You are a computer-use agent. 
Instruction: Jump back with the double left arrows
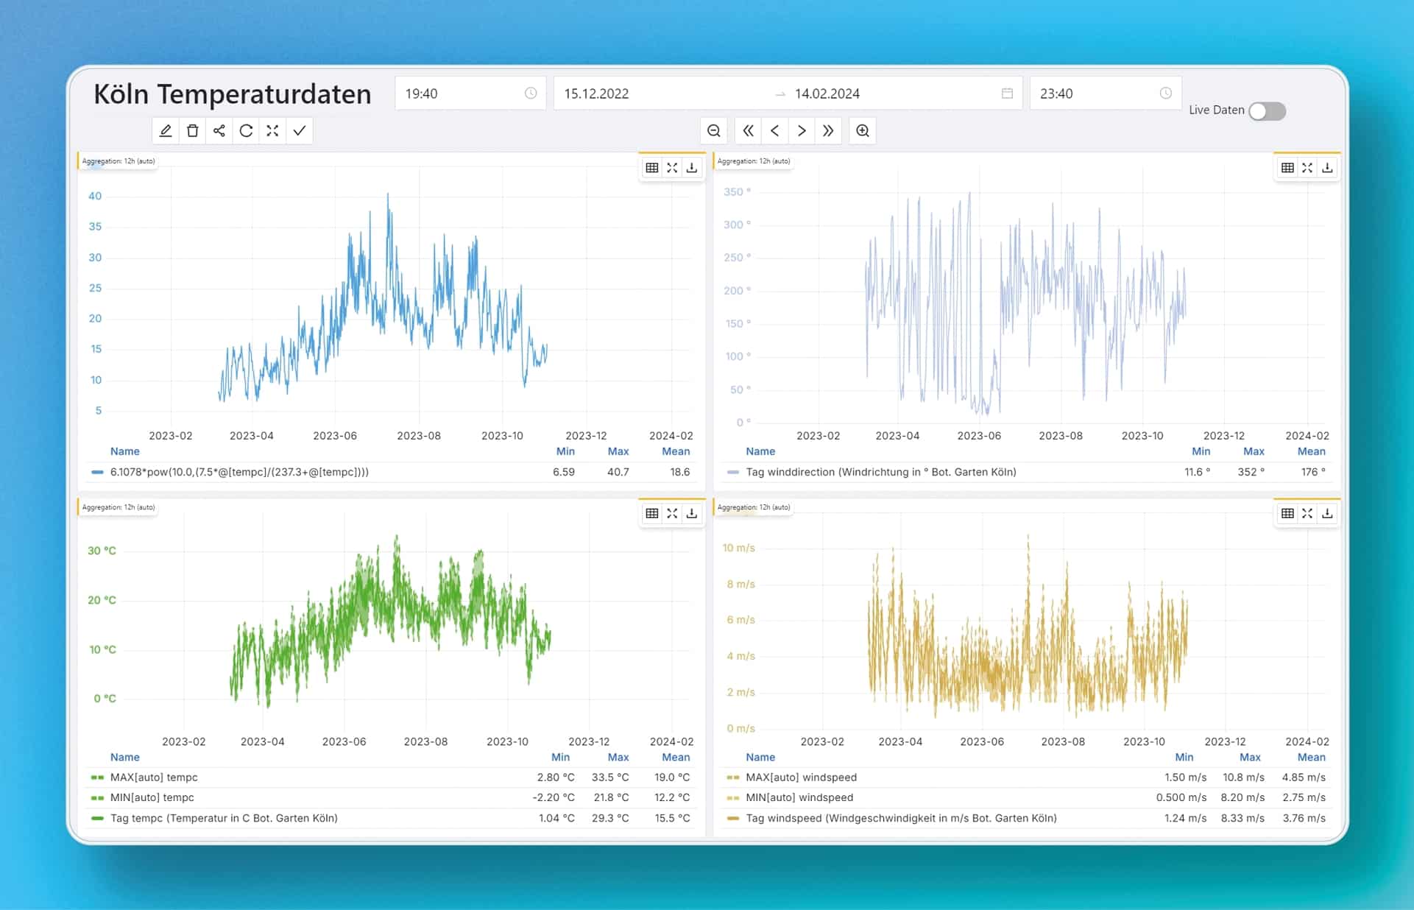tap(748, 131)
